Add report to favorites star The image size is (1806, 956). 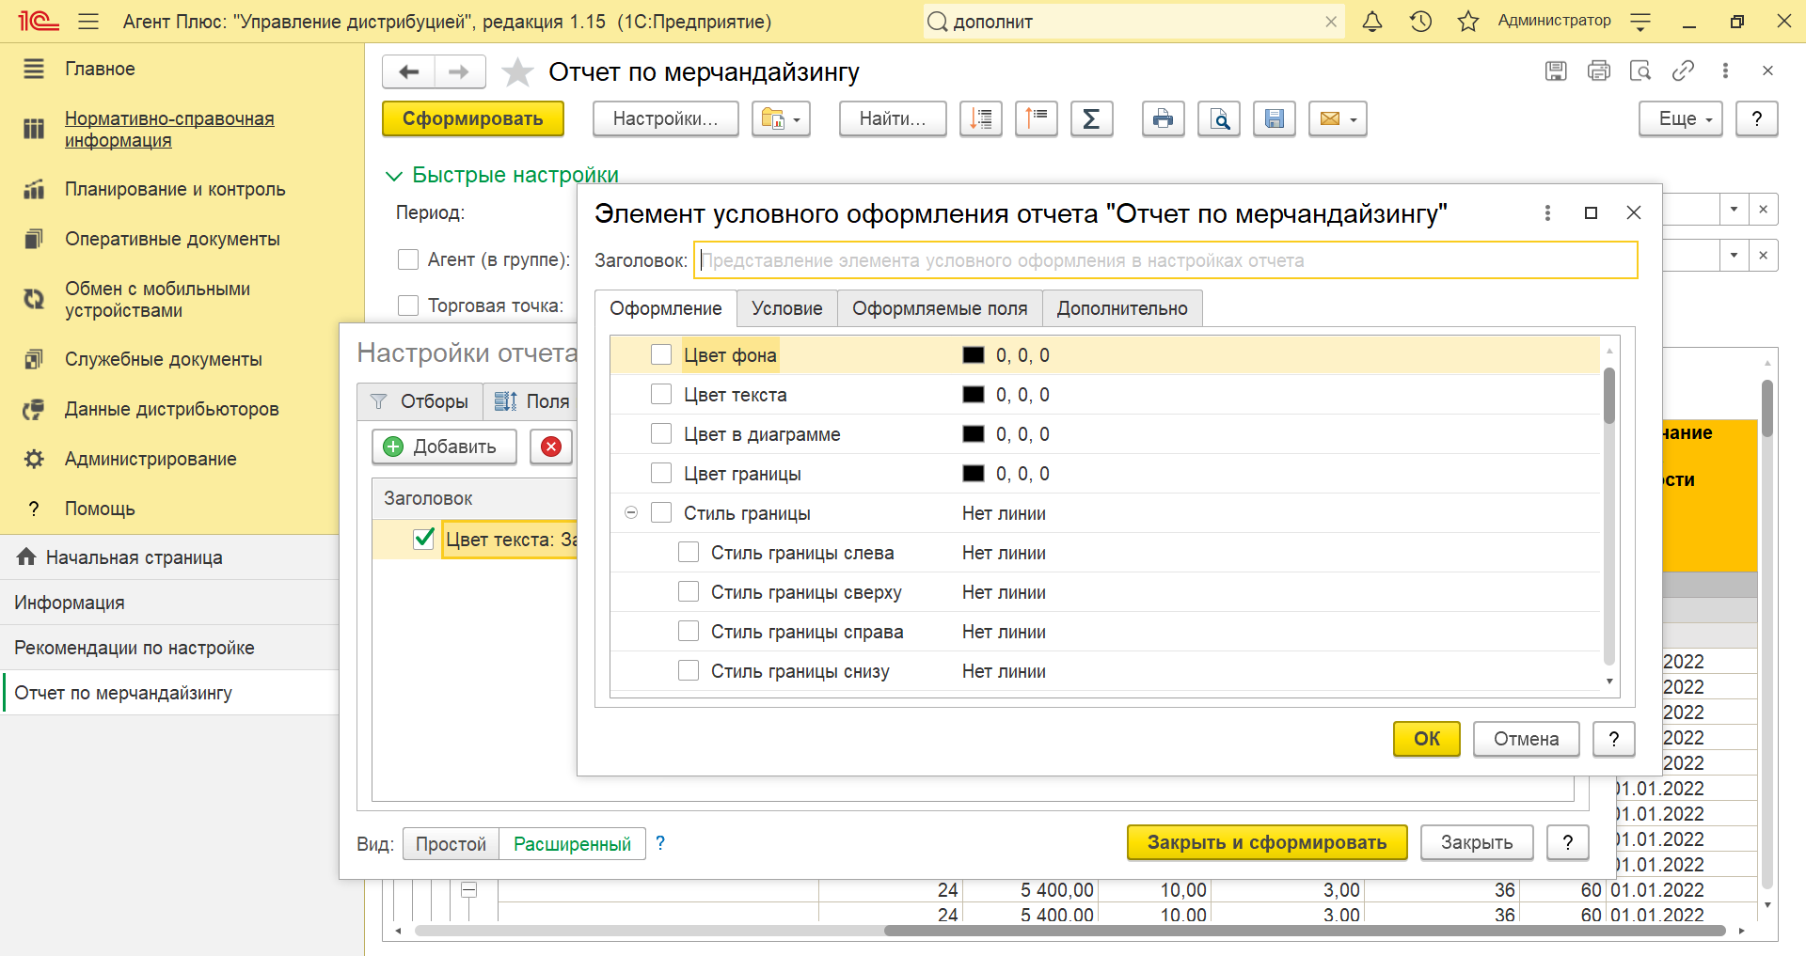517,72
